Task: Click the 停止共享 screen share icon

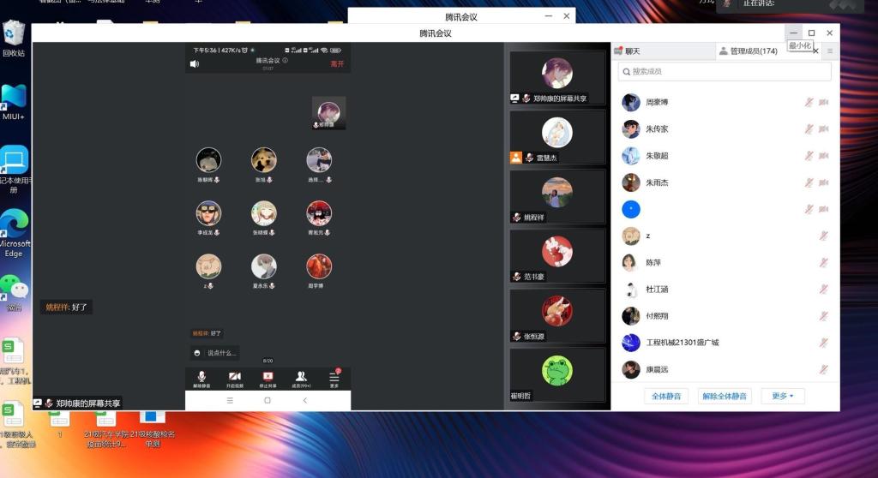Action: tap(268, 377)
